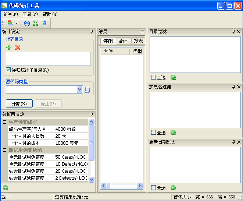This screenshot has height=201, width=243.
Task: Click green refresh icon in 目录过滤 panel
Action: point(173,78)
